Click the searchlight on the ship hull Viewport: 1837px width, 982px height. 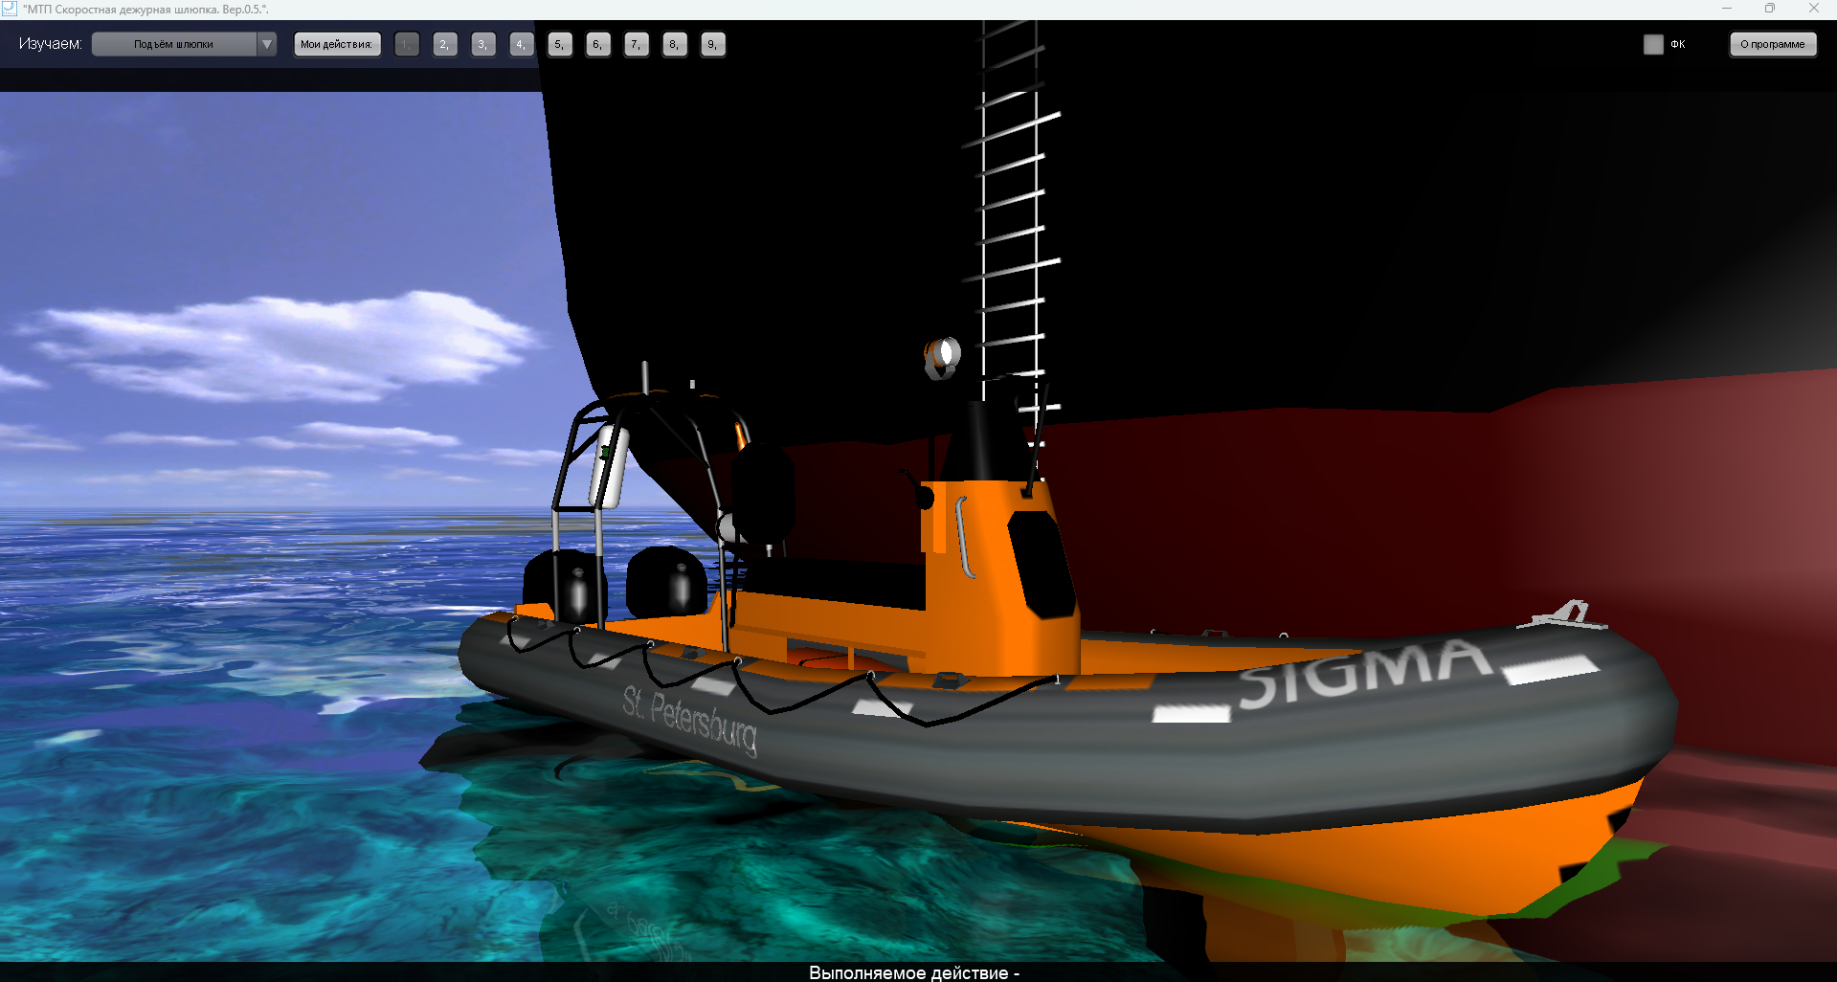point(942,358)
